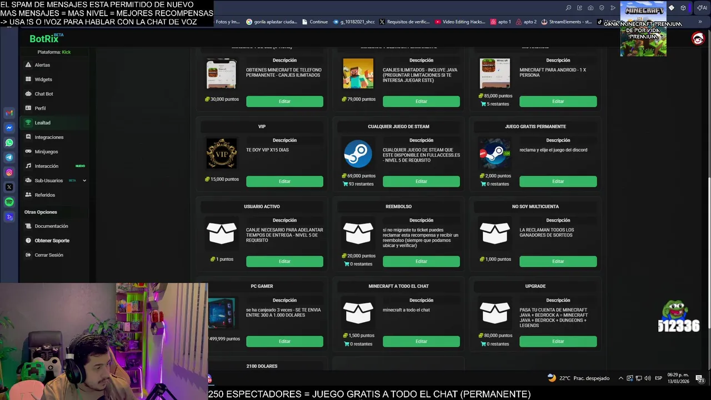Click Editar on the 30,000 puntos telefono reward

coord(284,101)
